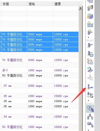The image size is (100, 131).
Task: Select the .04 mm step cell
Action: [14, 117]
